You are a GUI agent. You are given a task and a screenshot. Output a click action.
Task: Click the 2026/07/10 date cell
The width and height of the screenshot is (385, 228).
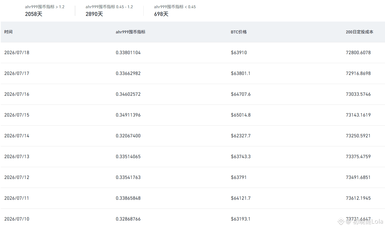click(17, 219)
